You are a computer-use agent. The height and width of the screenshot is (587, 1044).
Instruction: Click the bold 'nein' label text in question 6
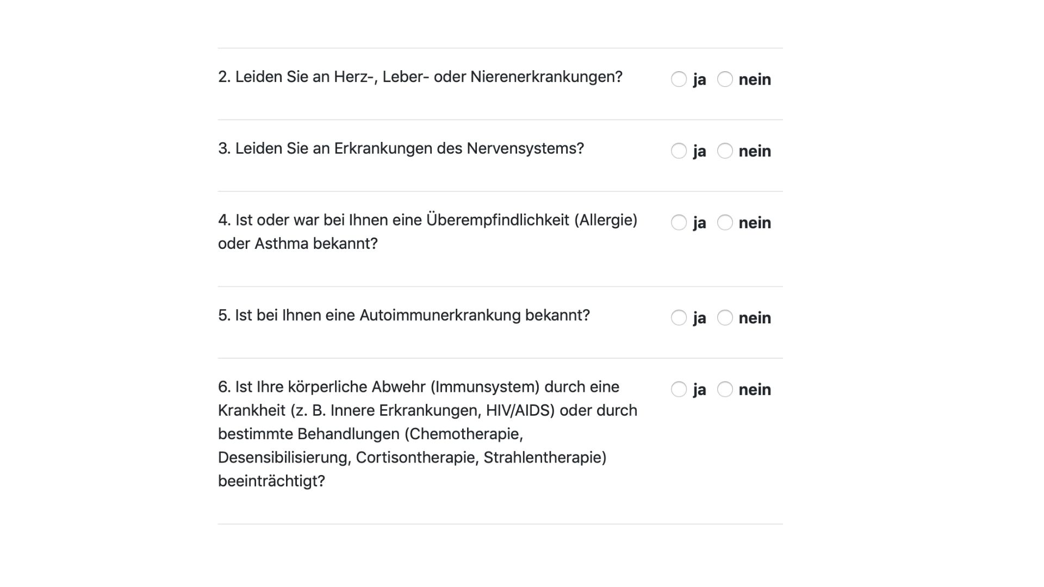tap(755, 390)
